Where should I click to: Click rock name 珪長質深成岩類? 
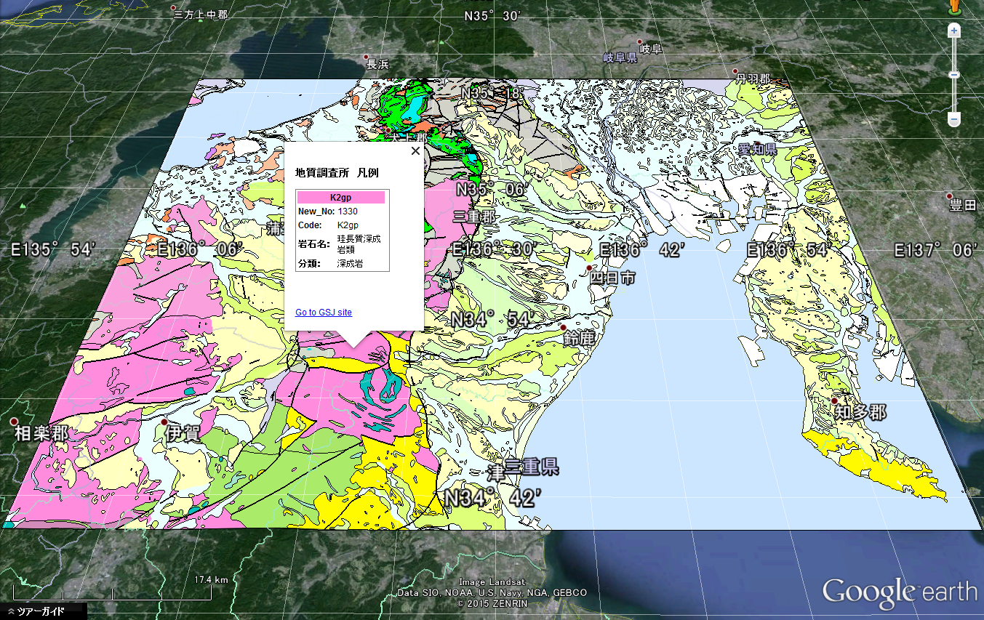click(x=359, y=244)
